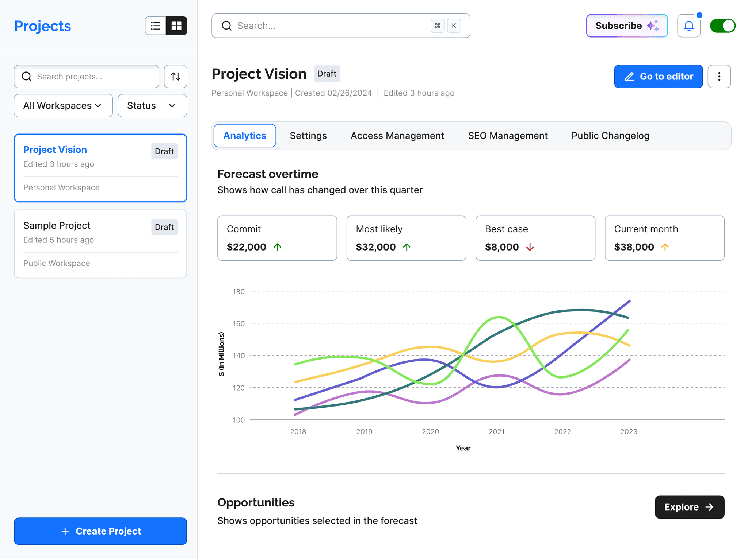Switch to grid view layout
Image resolution: width=748 pixels, height=559 pixels.
176,26
